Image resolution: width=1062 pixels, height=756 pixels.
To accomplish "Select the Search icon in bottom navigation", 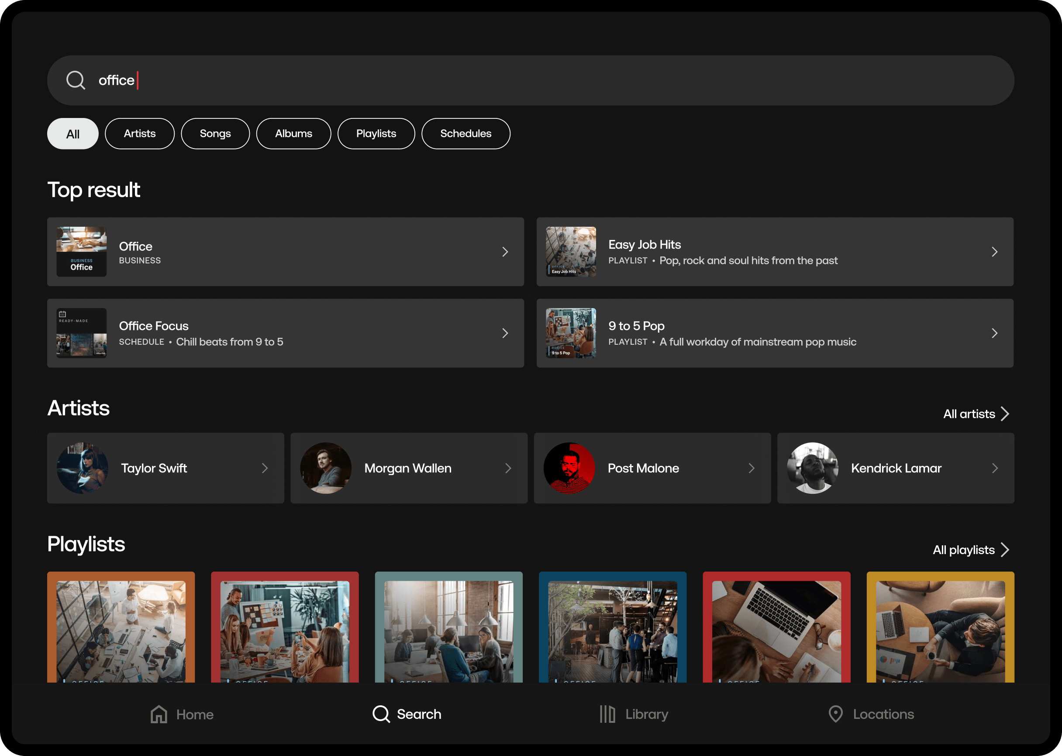I will (381, 714).
